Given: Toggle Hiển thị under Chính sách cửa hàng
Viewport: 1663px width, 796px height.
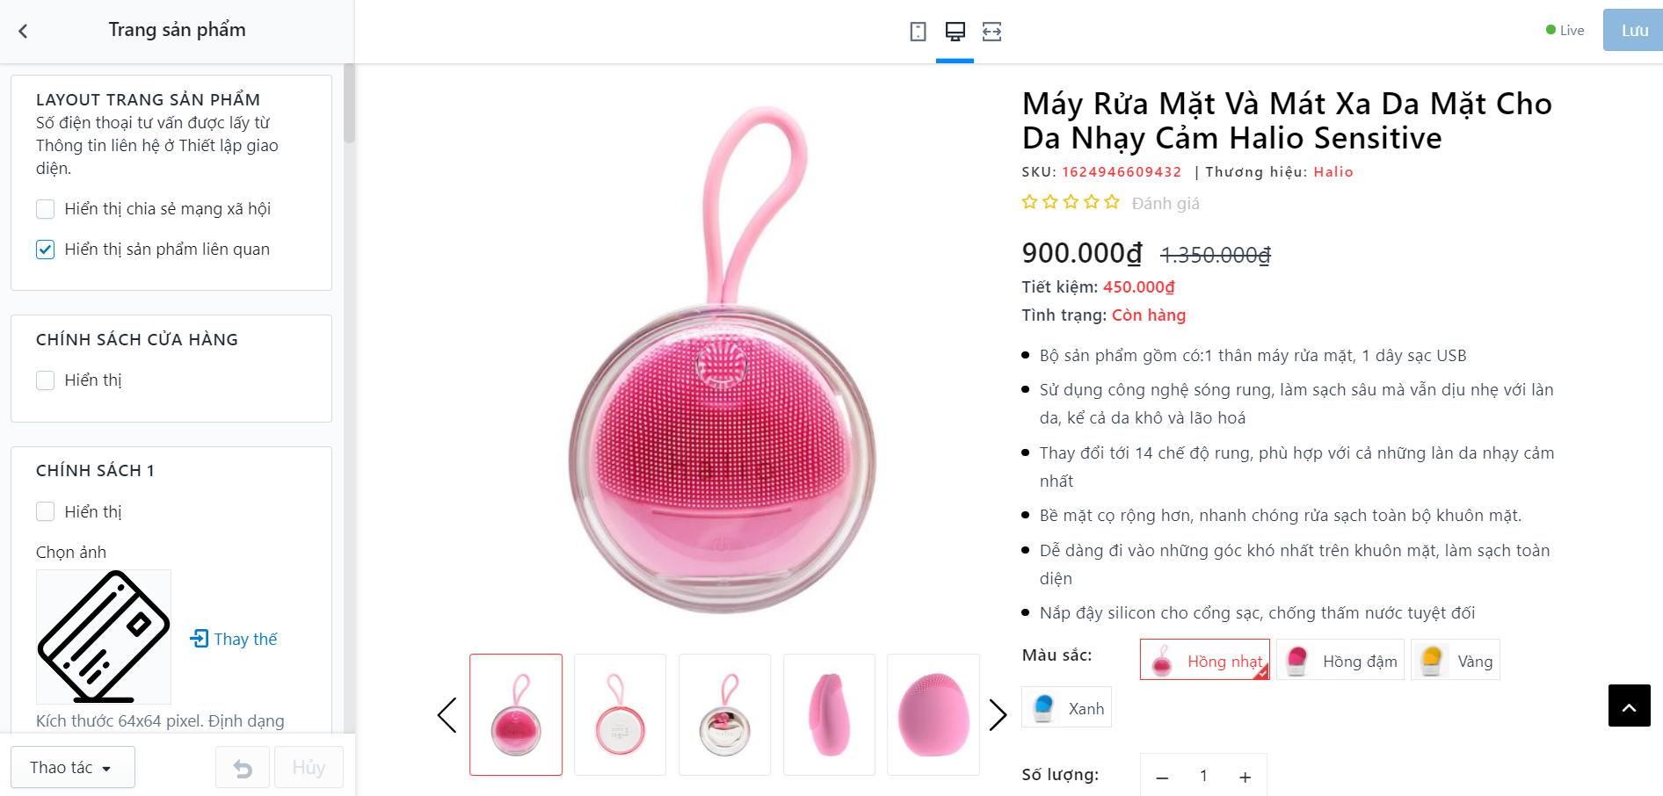Looking at the screenshot, I should coord(45,380).
